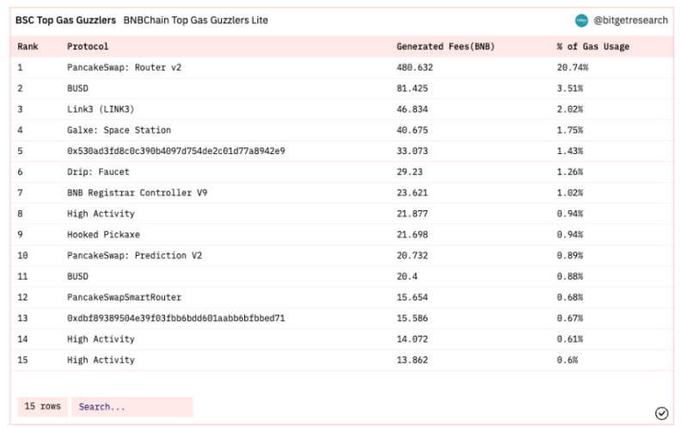Open the @bitgetresearch profile link
Screen dimensions: 682x427
coord(630,21)
